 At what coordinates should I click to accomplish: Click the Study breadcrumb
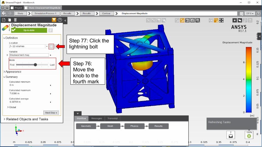pos(20,13)
